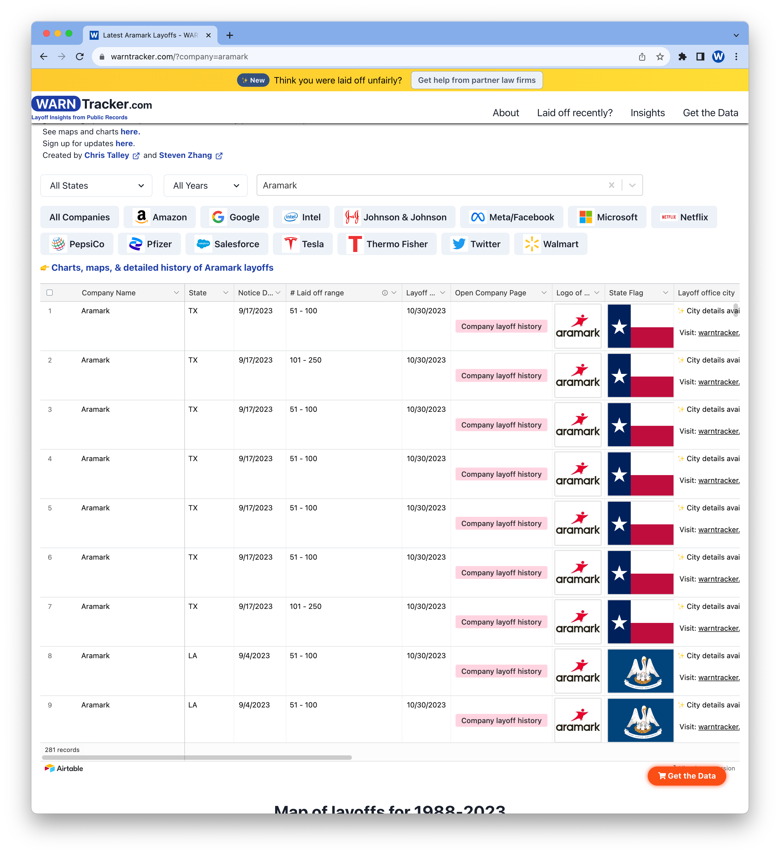
Task: Open Company layoff history in row 8
Action: click(501, 671)
